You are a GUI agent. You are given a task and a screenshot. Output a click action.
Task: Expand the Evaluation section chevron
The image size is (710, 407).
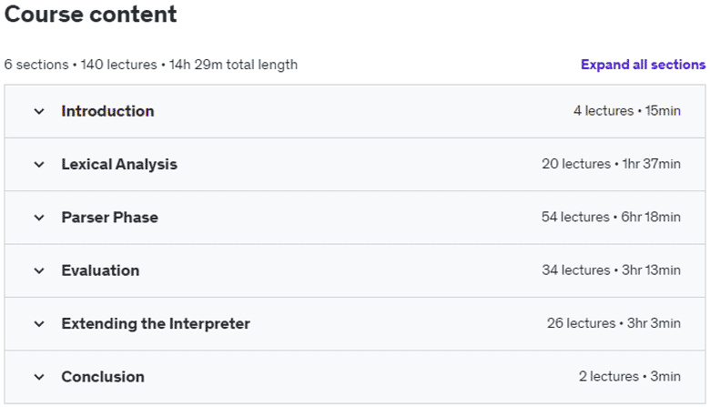(39, 270)
